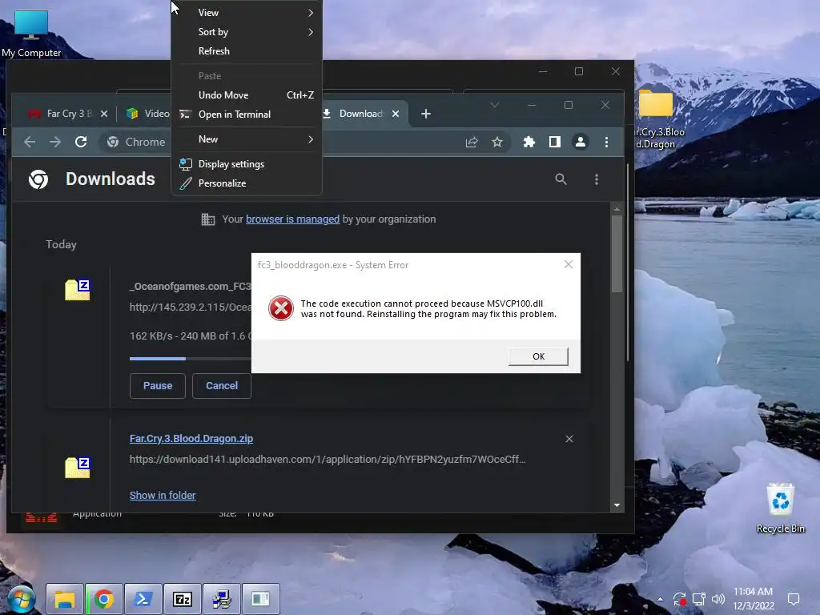
Task: Click the Far.Cry.3.Blood.Dragon.zip file icon
Action: (x=78, y=468)
